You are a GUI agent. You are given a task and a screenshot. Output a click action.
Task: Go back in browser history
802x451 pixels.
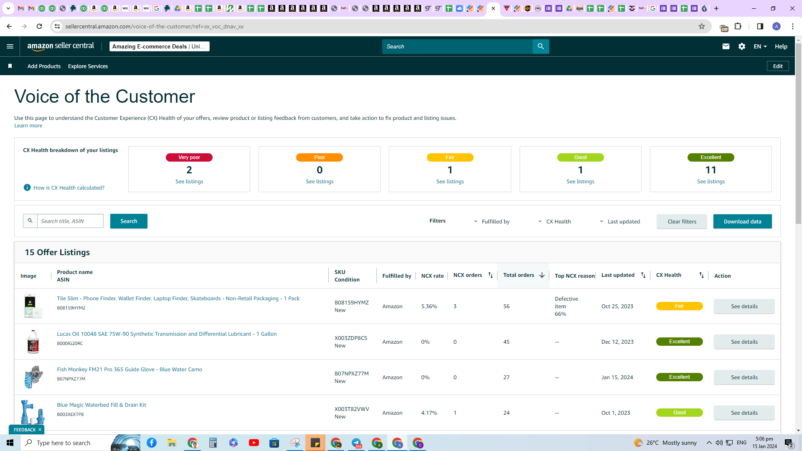coord(9,26)
